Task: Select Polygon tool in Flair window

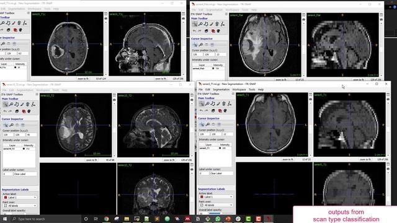Action: pos(206,24)
